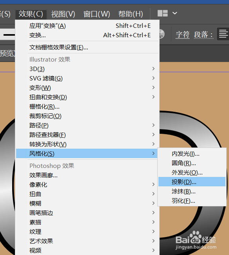Screen dimensions: 229x255
Task: Expand the 纹理 submenu
Action: pos(87,232)
